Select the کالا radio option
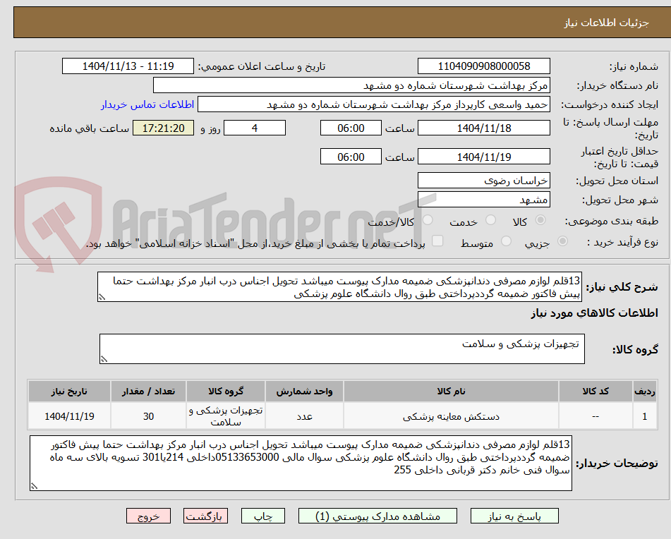This screenshot has height=539, width=671. 540,220
